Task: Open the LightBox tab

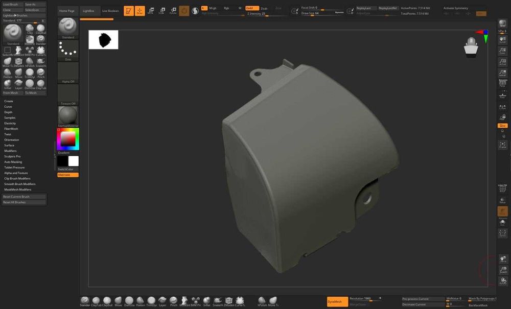Action: click(88, 11)
